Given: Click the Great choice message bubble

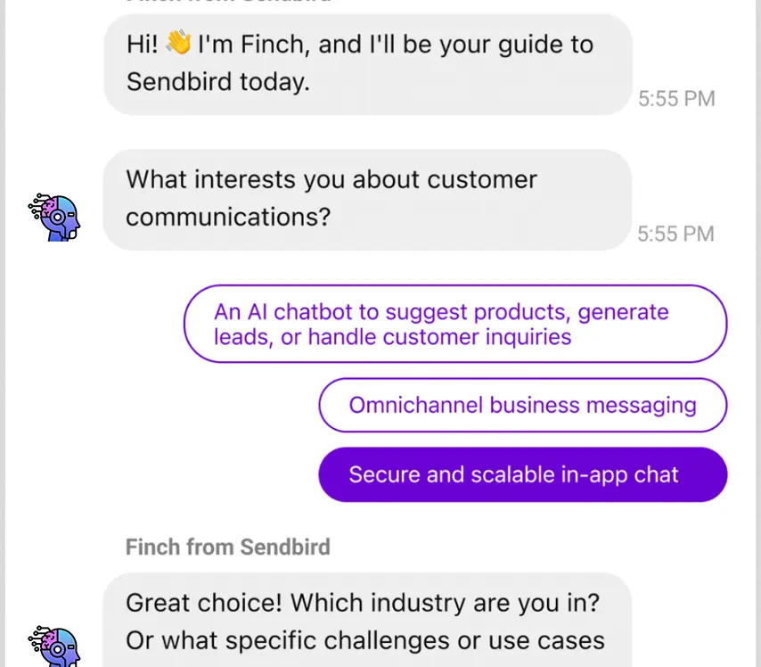Looking at the screenshot, I should click(367, 621).
